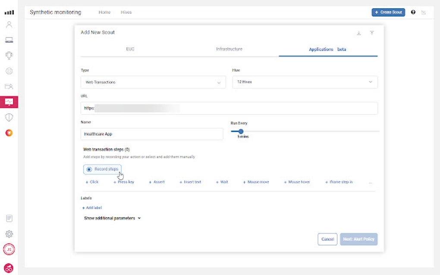Open the help question mark icon in top bar
Image resolution: width=440 pixels, height=275 pixels.
point(413,12)
